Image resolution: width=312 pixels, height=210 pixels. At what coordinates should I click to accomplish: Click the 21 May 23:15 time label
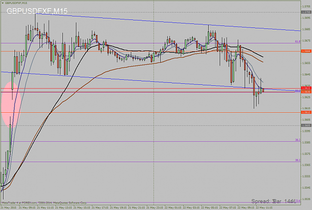pos(155,208)
